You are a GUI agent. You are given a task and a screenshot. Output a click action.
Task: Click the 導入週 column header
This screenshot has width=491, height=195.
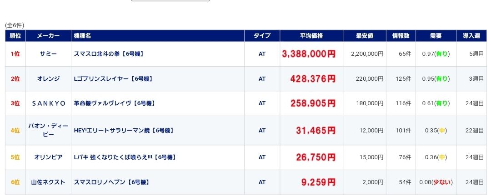tap(471, 36)
